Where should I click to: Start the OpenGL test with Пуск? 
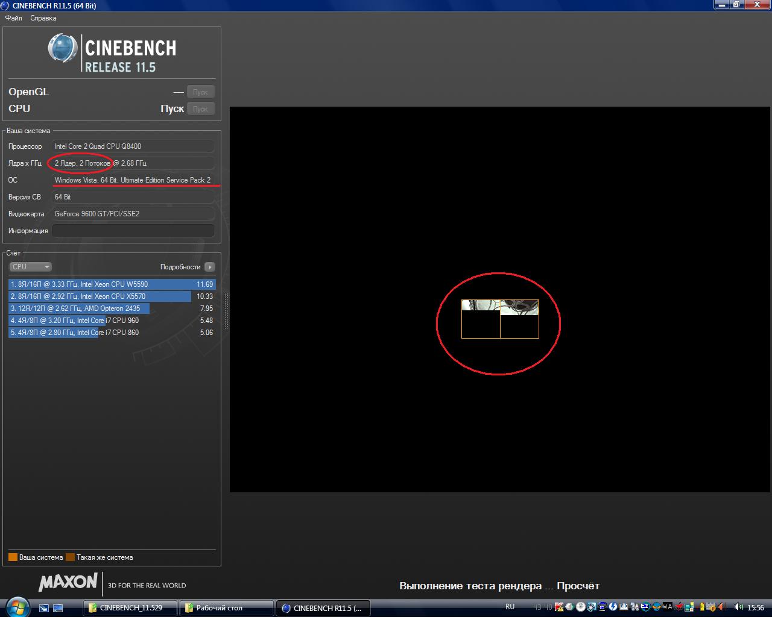pos(201,92)
